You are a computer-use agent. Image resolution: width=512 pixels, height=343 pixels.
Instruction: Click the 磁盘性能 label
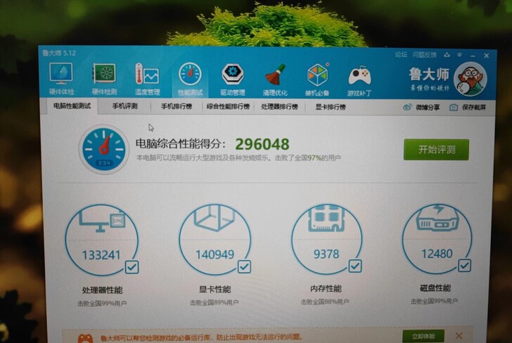pos(435,287)
